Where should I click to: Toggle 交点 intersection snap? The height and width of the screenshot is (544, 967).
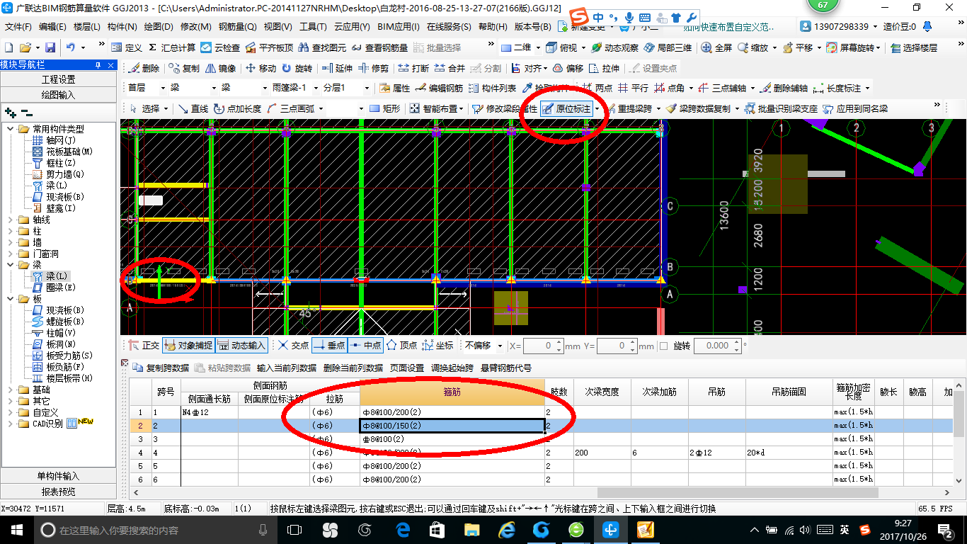293,346
